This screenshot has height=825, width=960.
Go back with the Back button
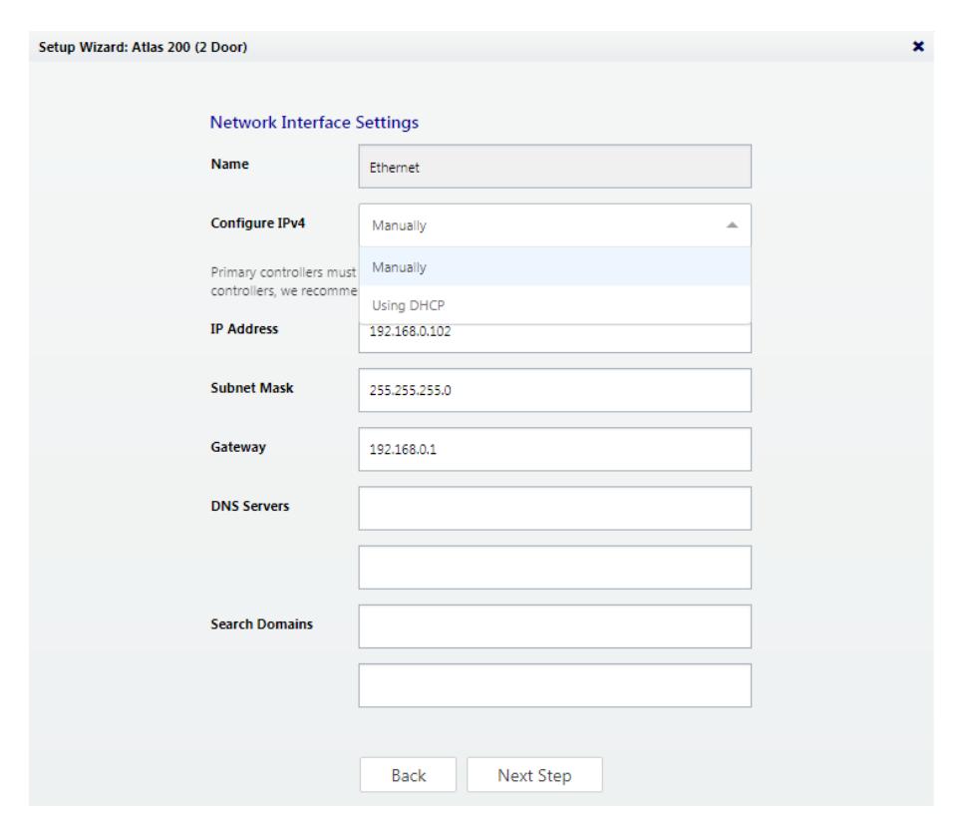click(408, 775)
